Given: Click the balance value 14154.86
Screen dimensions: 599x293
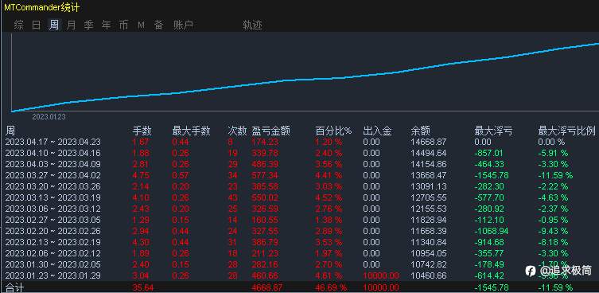Looking at the screenshot, I should [428, 164].
